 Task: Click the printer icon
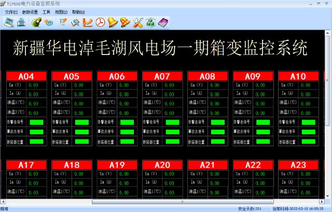point(21,22)
